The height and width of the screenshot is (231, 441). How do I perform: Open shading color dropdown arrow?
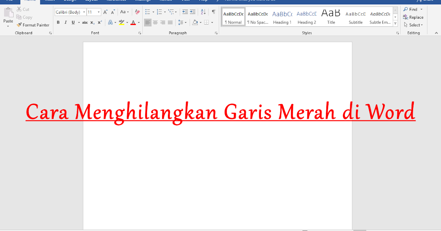pyautogui.click(x=201, y=22)
